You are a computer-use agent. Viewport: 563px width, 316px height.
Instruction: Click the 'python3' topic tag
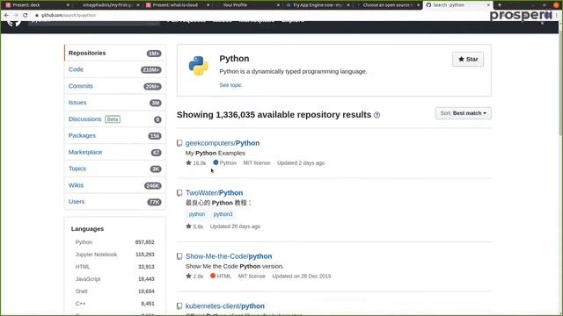[223, 214]
